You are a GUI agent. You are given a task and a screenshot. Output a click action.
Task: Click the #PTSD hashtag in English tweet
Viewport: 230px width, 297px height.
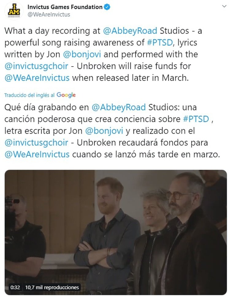coord(160,43)
